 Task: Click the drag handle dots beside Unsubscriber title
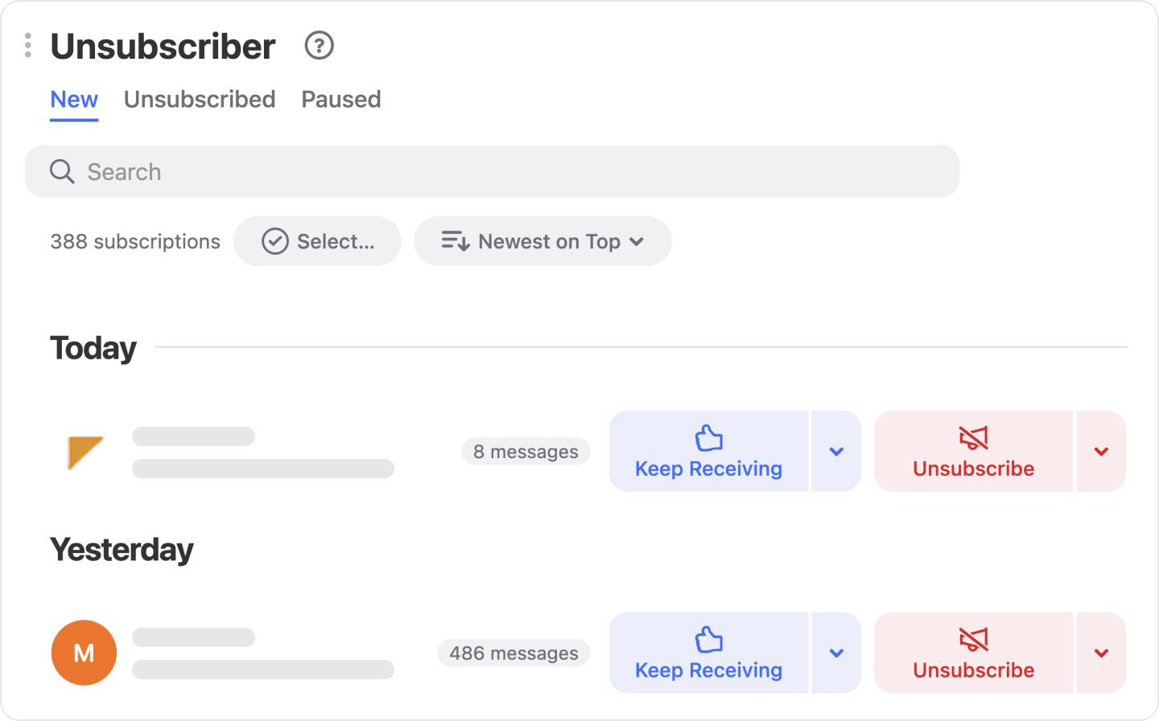pos(27,46)
